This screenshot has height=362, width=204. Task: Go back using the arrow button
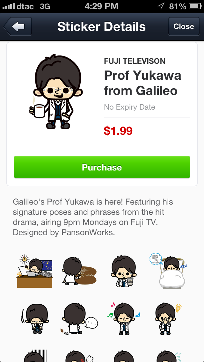tap(18, 26)
